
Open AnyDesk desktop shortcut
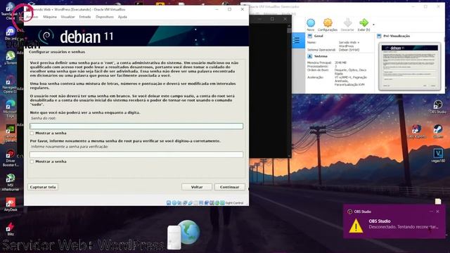pos(11,205)
